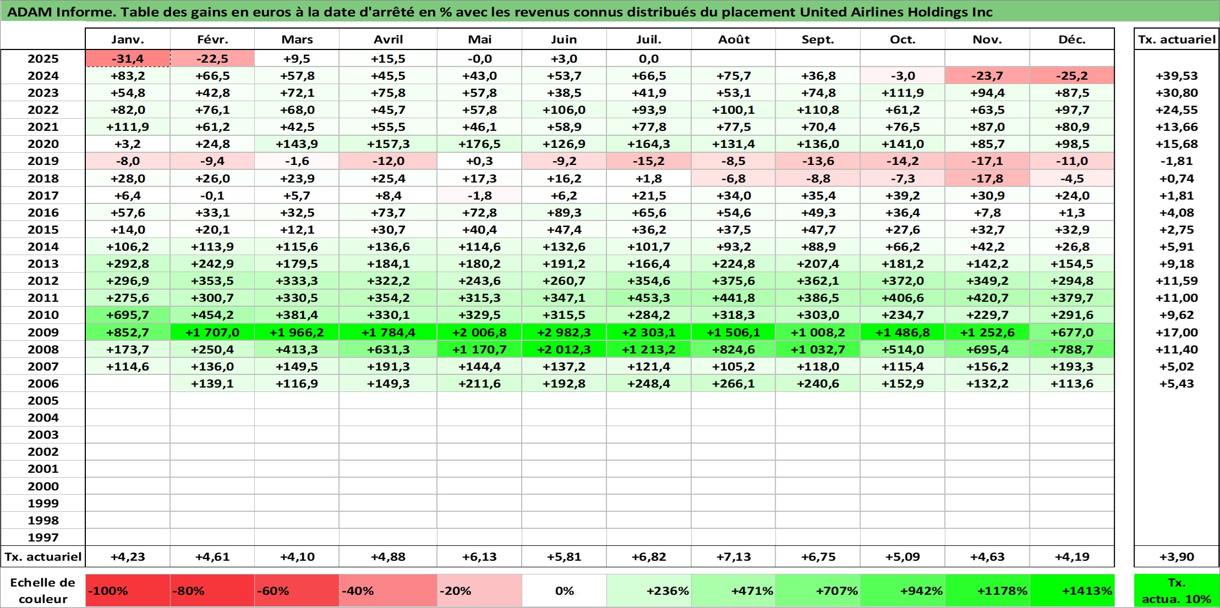This screenshot has height=608, width=1220.
Task: Click the Juin column header
Action: [x=564, y=39]
